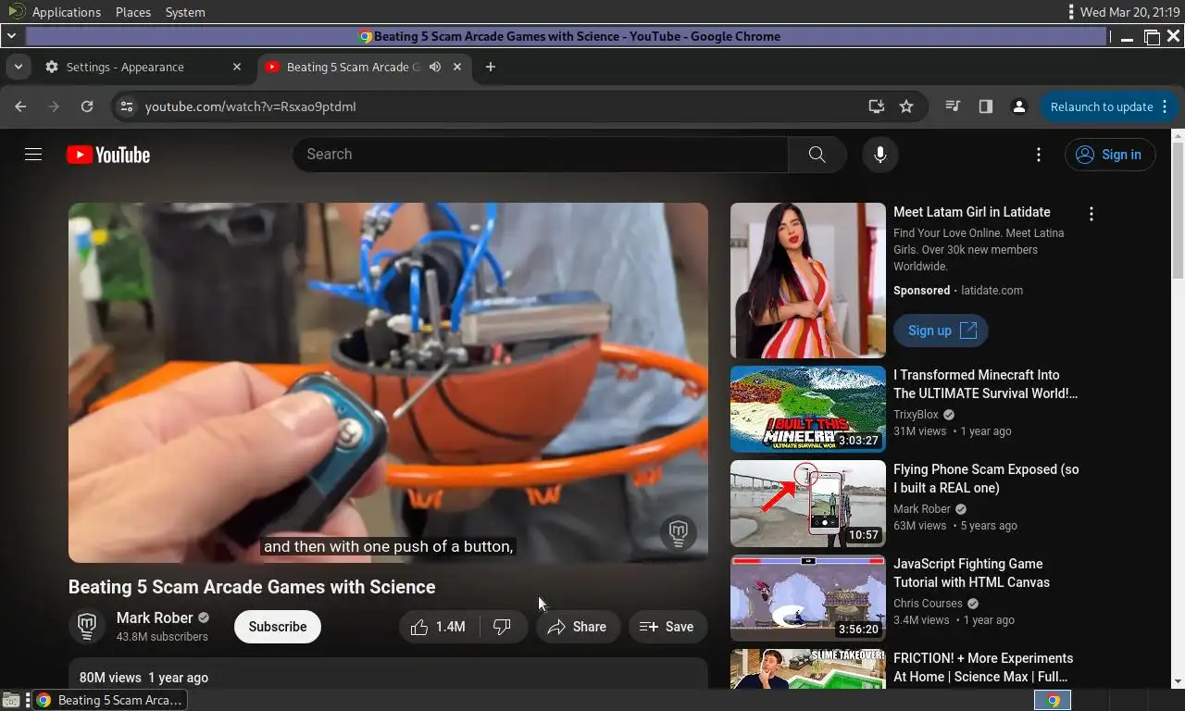Open the Chrome profile icon
The width and height of the screenshot is (1185, 711).
pos(1019,106)
